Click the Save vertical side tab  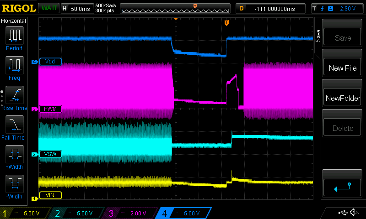coord(318,36)
